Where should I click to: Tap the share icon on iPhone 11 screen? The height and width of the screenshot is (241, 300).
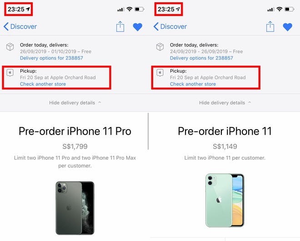(270, 26)
